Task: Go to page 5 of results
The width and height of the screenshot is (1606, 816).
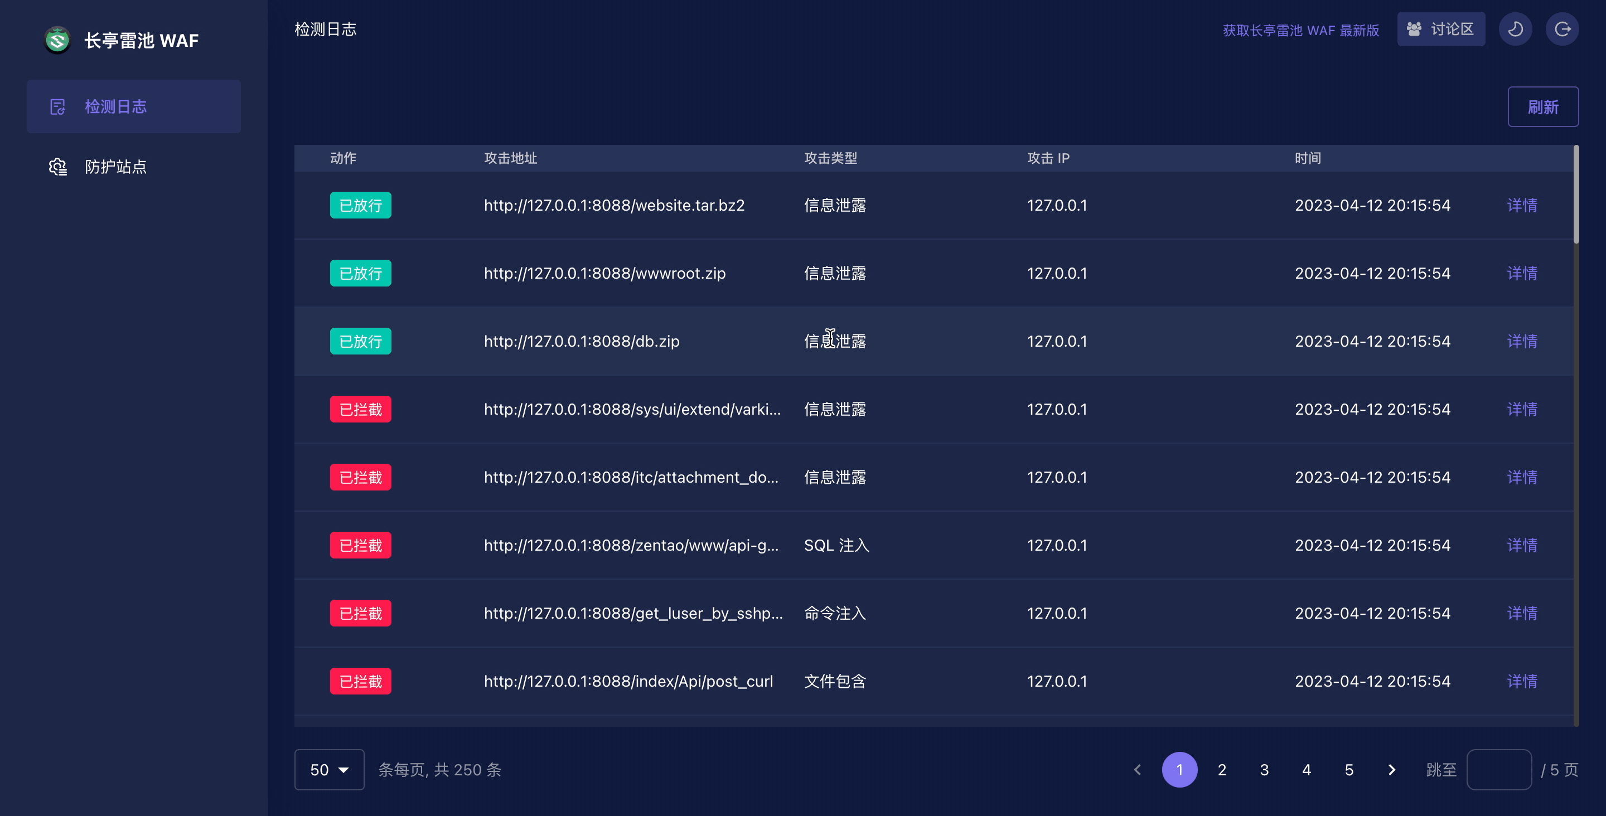Action: (1348, 770)
